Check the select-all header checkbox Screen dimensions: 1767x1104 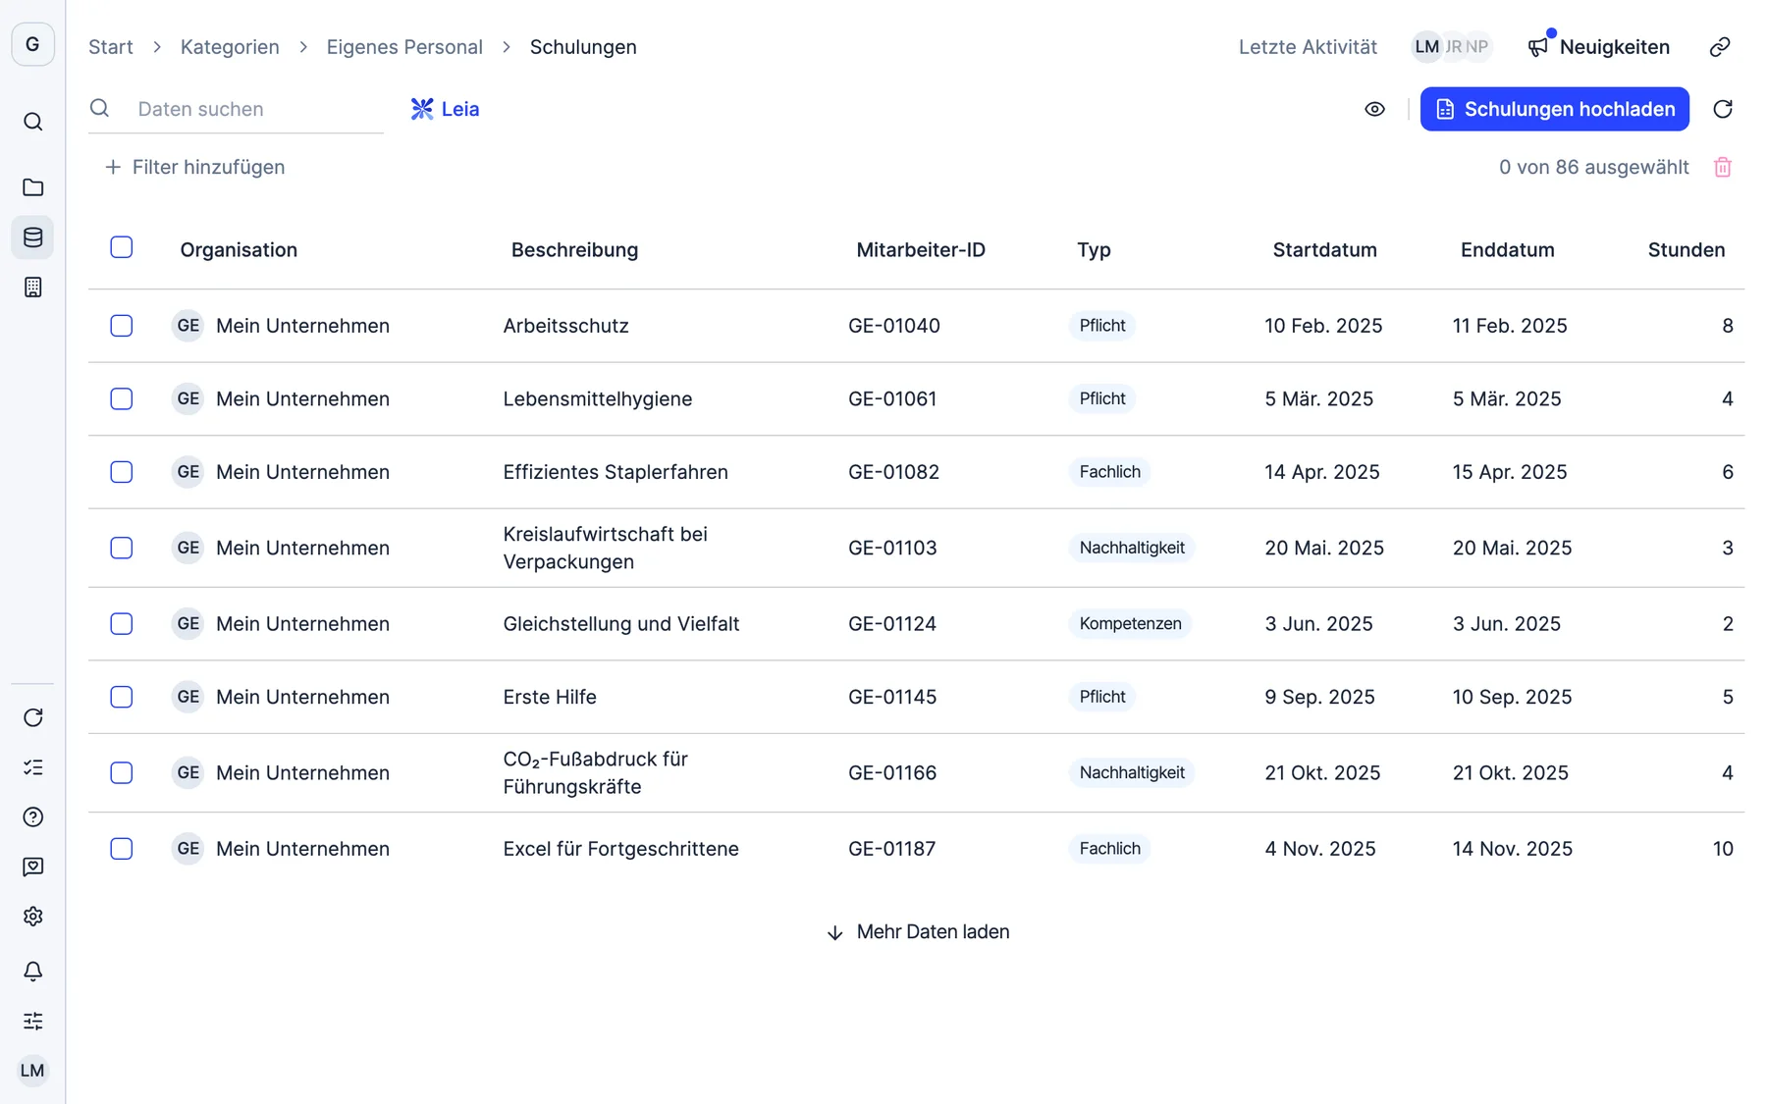(122, 247)
